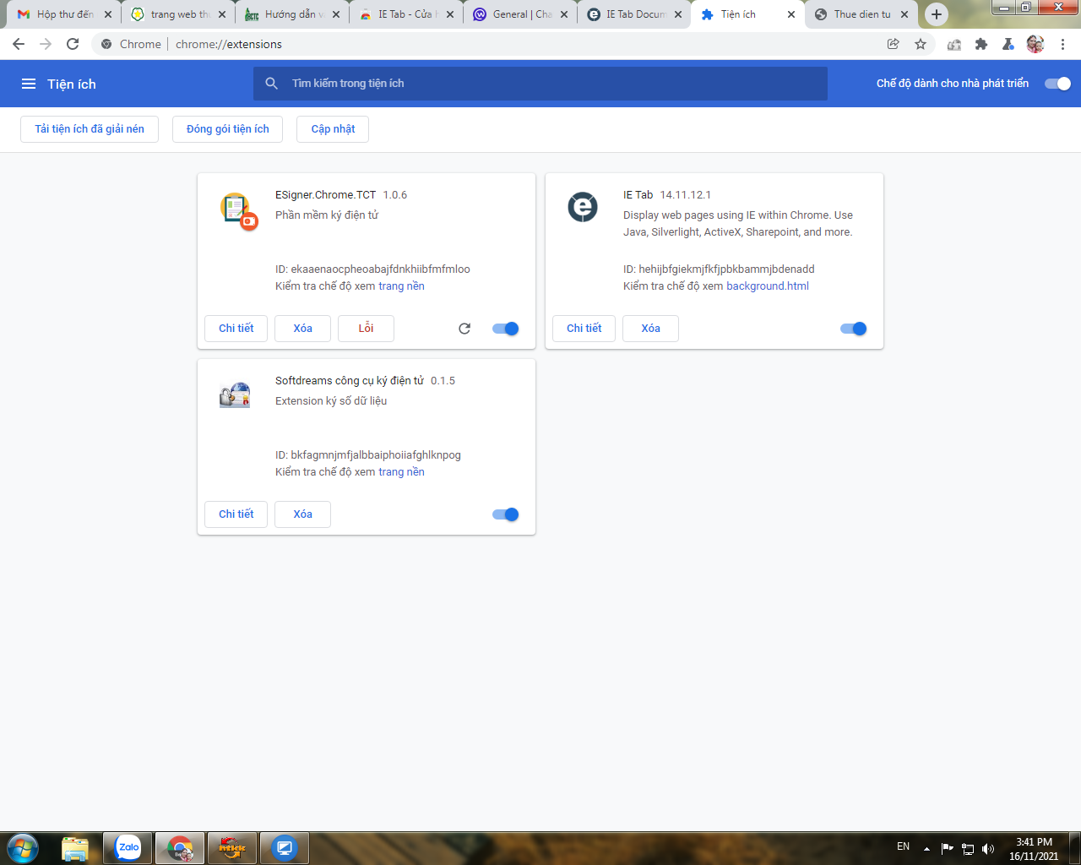Open Chi tiết for IE Tab
The image size is (1081, 865).
584,329
